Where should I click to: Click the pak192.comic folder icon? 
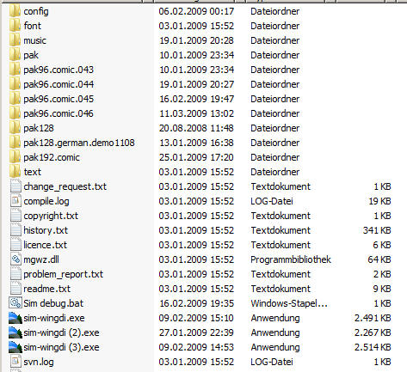click(15, 157)
